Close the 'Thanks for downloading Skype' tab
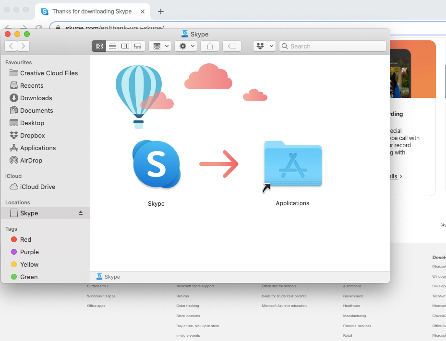The image size is (446, 341). 143,12
